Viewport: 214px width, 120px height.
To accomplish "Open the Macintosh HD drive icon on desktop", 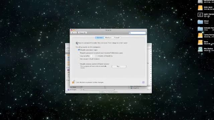I will point(200,1).
